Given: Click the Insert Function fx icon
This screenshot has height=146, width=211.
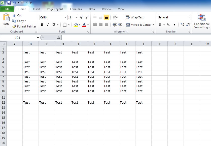Looking at the screenshot, I should (x=58, y=38).
